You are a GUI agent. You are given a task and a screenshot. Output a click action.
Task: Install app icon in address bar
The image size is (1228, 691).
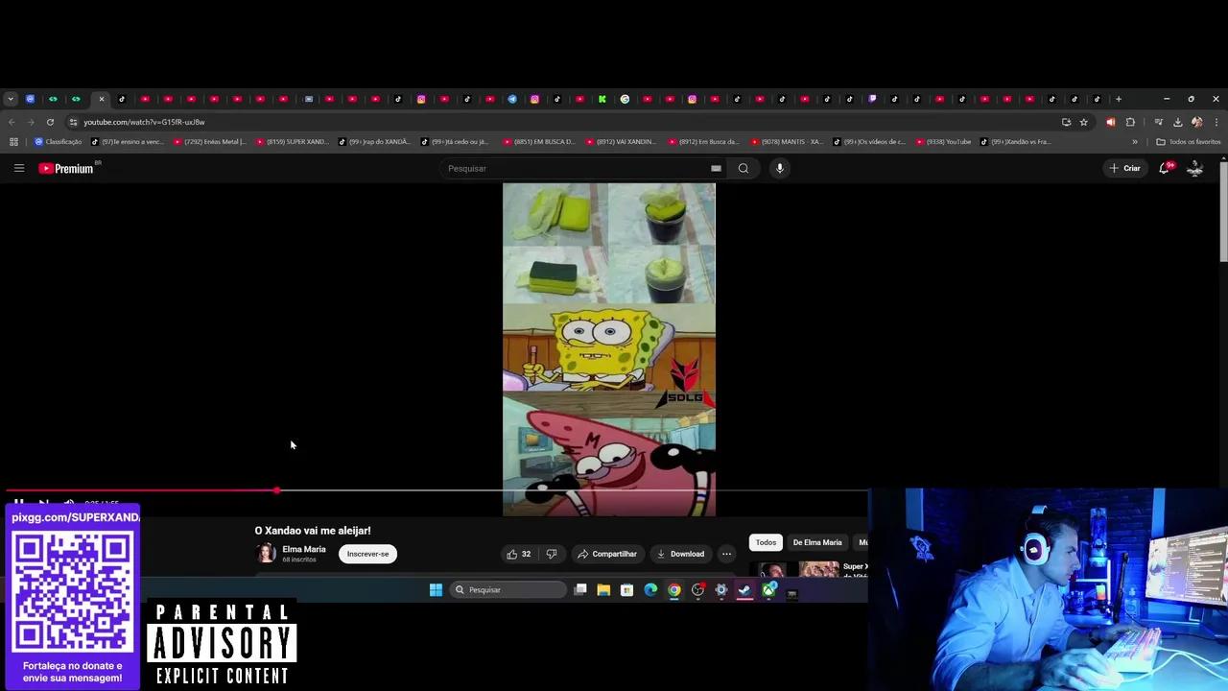[1066, 122]
